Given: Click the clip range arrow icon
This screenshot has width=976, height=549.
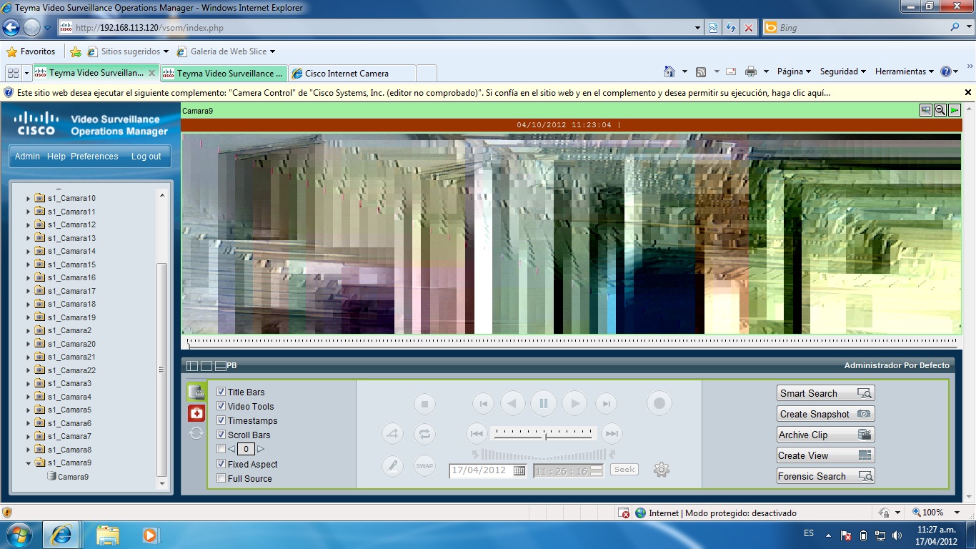Looking at the screenshot, I should [x=392, y=433].
